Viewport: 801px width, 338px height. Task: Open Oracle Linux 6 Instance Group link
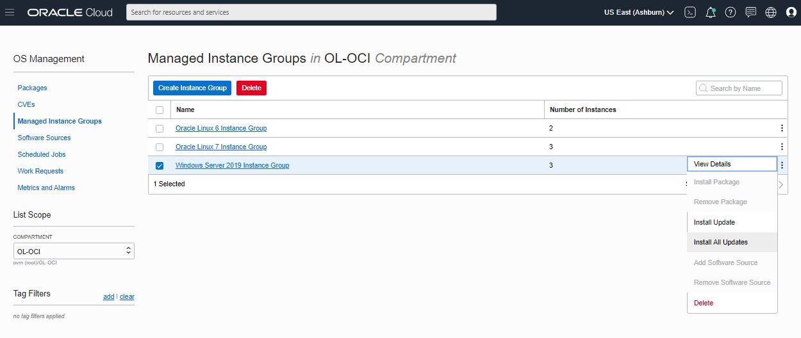[221, 128]
